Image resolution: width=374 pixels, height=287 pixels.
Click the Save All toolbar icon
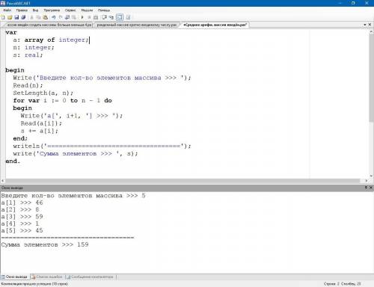23,17
